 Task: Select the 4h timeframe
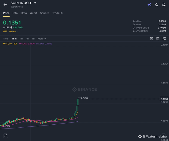click(27, 39)
